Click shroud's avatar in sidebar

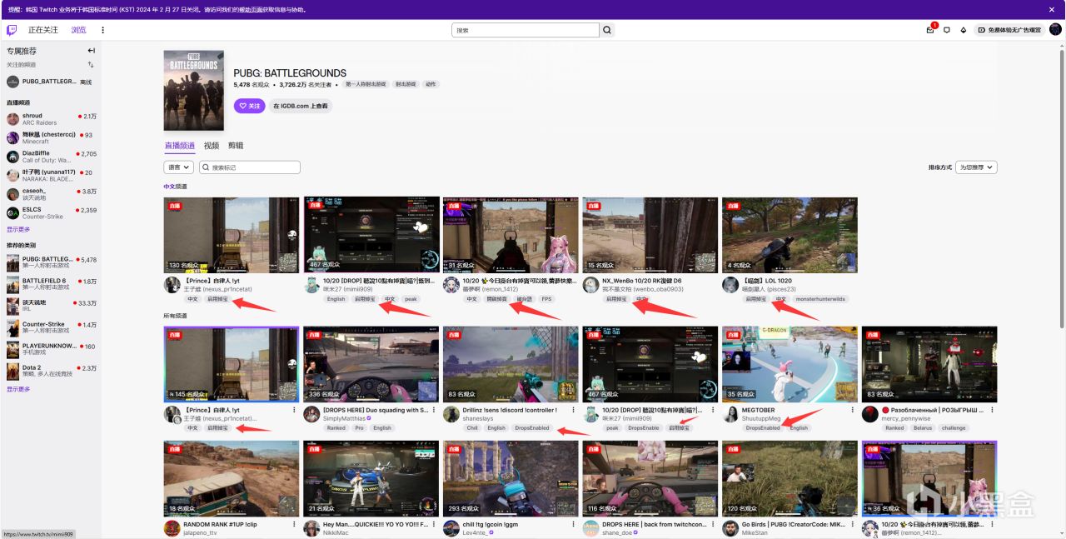(12, 119)
